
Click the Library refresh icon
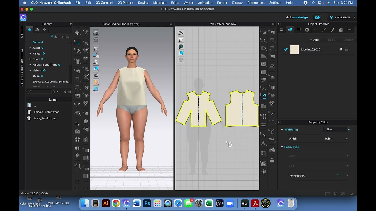pos(65,92)
